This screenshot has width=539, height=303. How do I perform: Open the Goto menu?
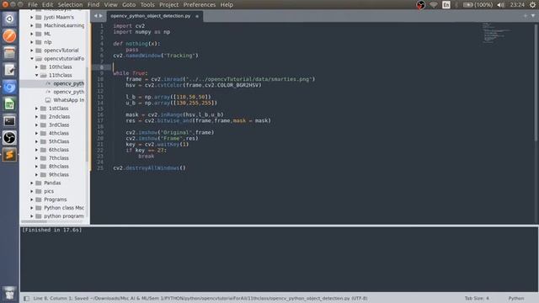pos(129,5)
